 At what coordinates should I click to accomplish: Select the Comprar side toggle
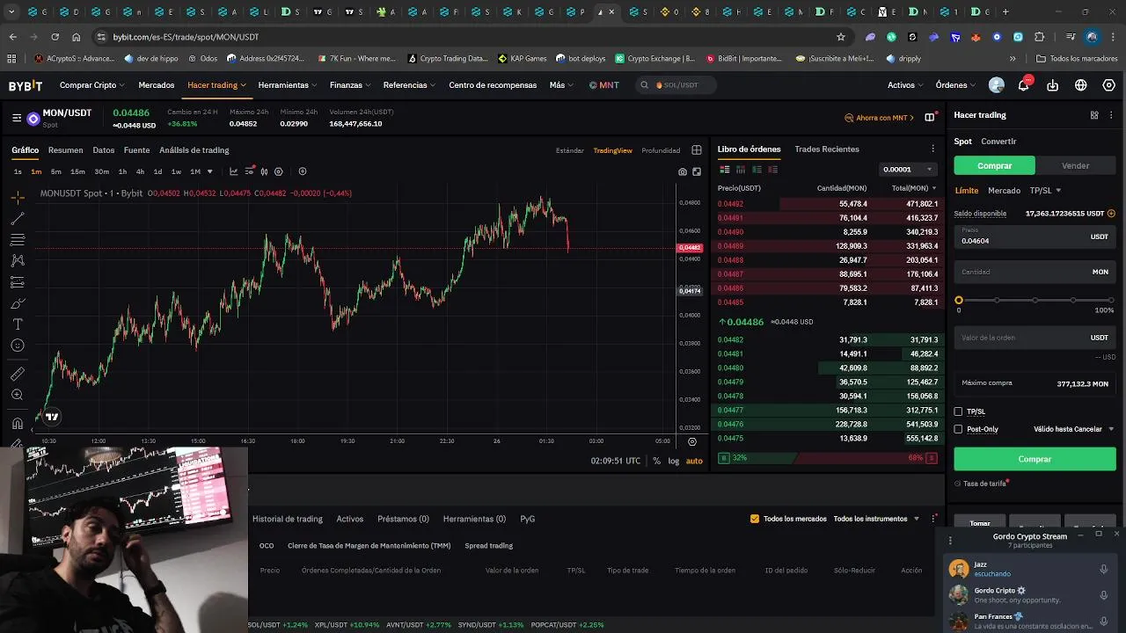994,165
